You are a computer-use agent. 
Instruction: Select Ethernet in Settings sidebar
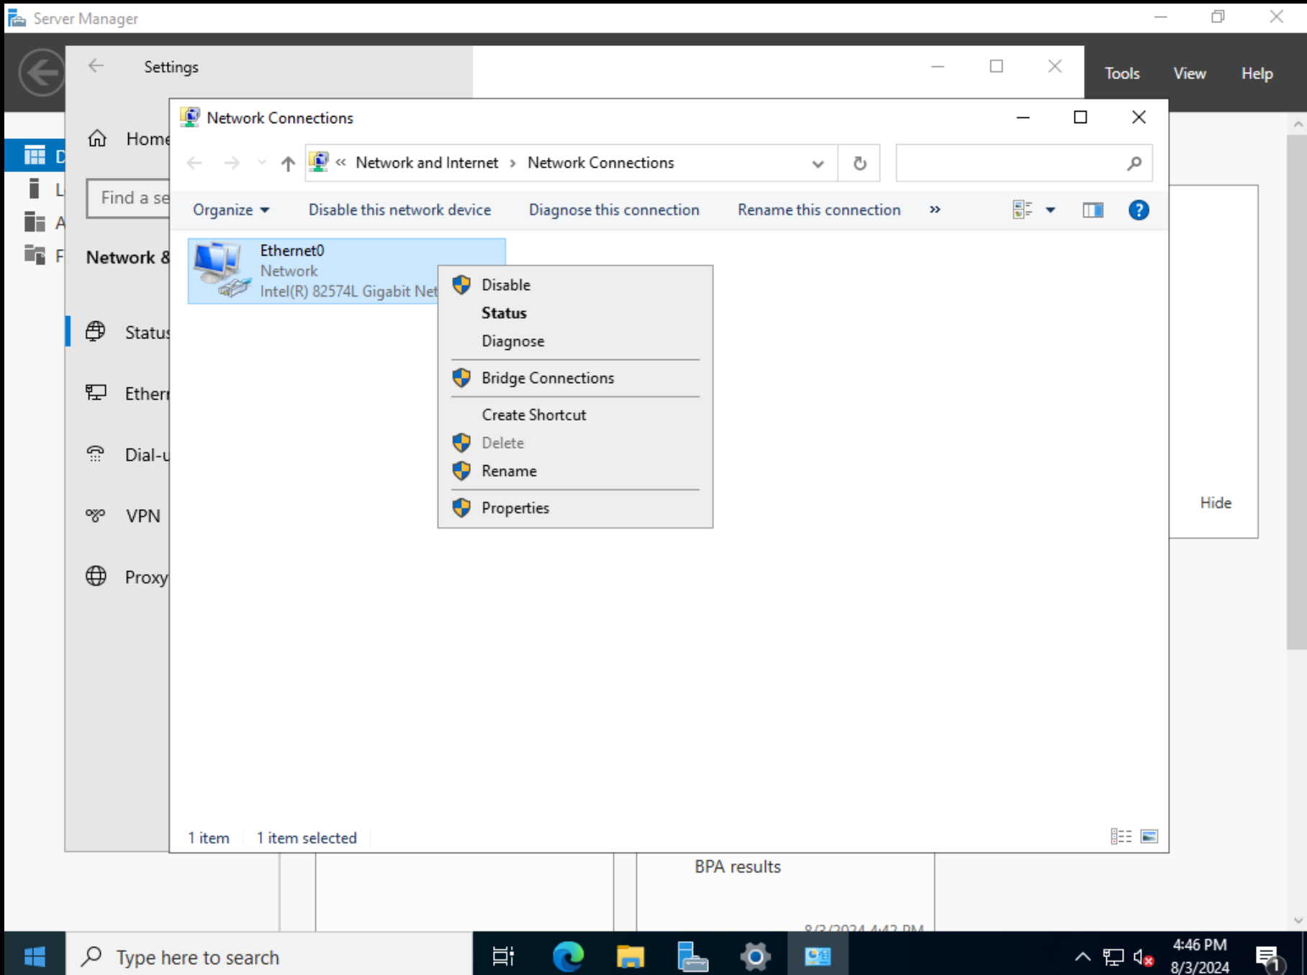[x=127, y=393]
